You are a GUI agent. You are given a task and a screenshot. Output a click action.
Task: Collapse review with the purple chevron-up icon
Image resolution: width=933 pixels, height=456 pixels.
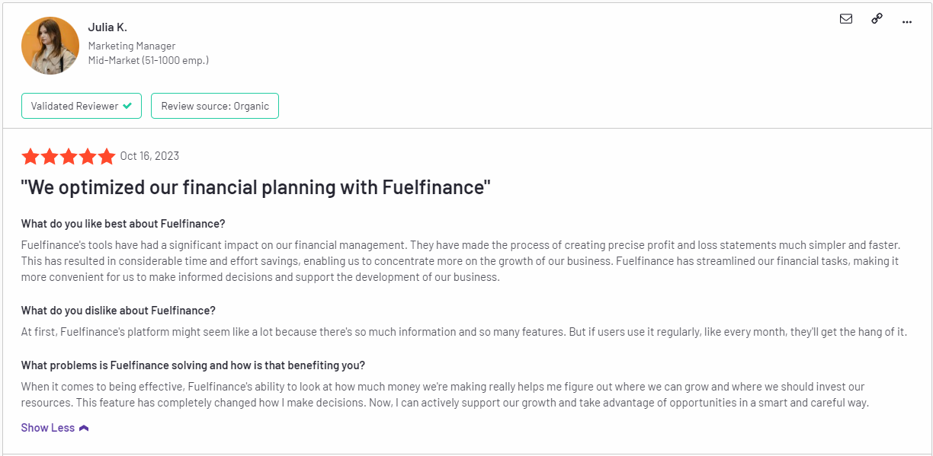pyautogui.click(x=84, y=428)
